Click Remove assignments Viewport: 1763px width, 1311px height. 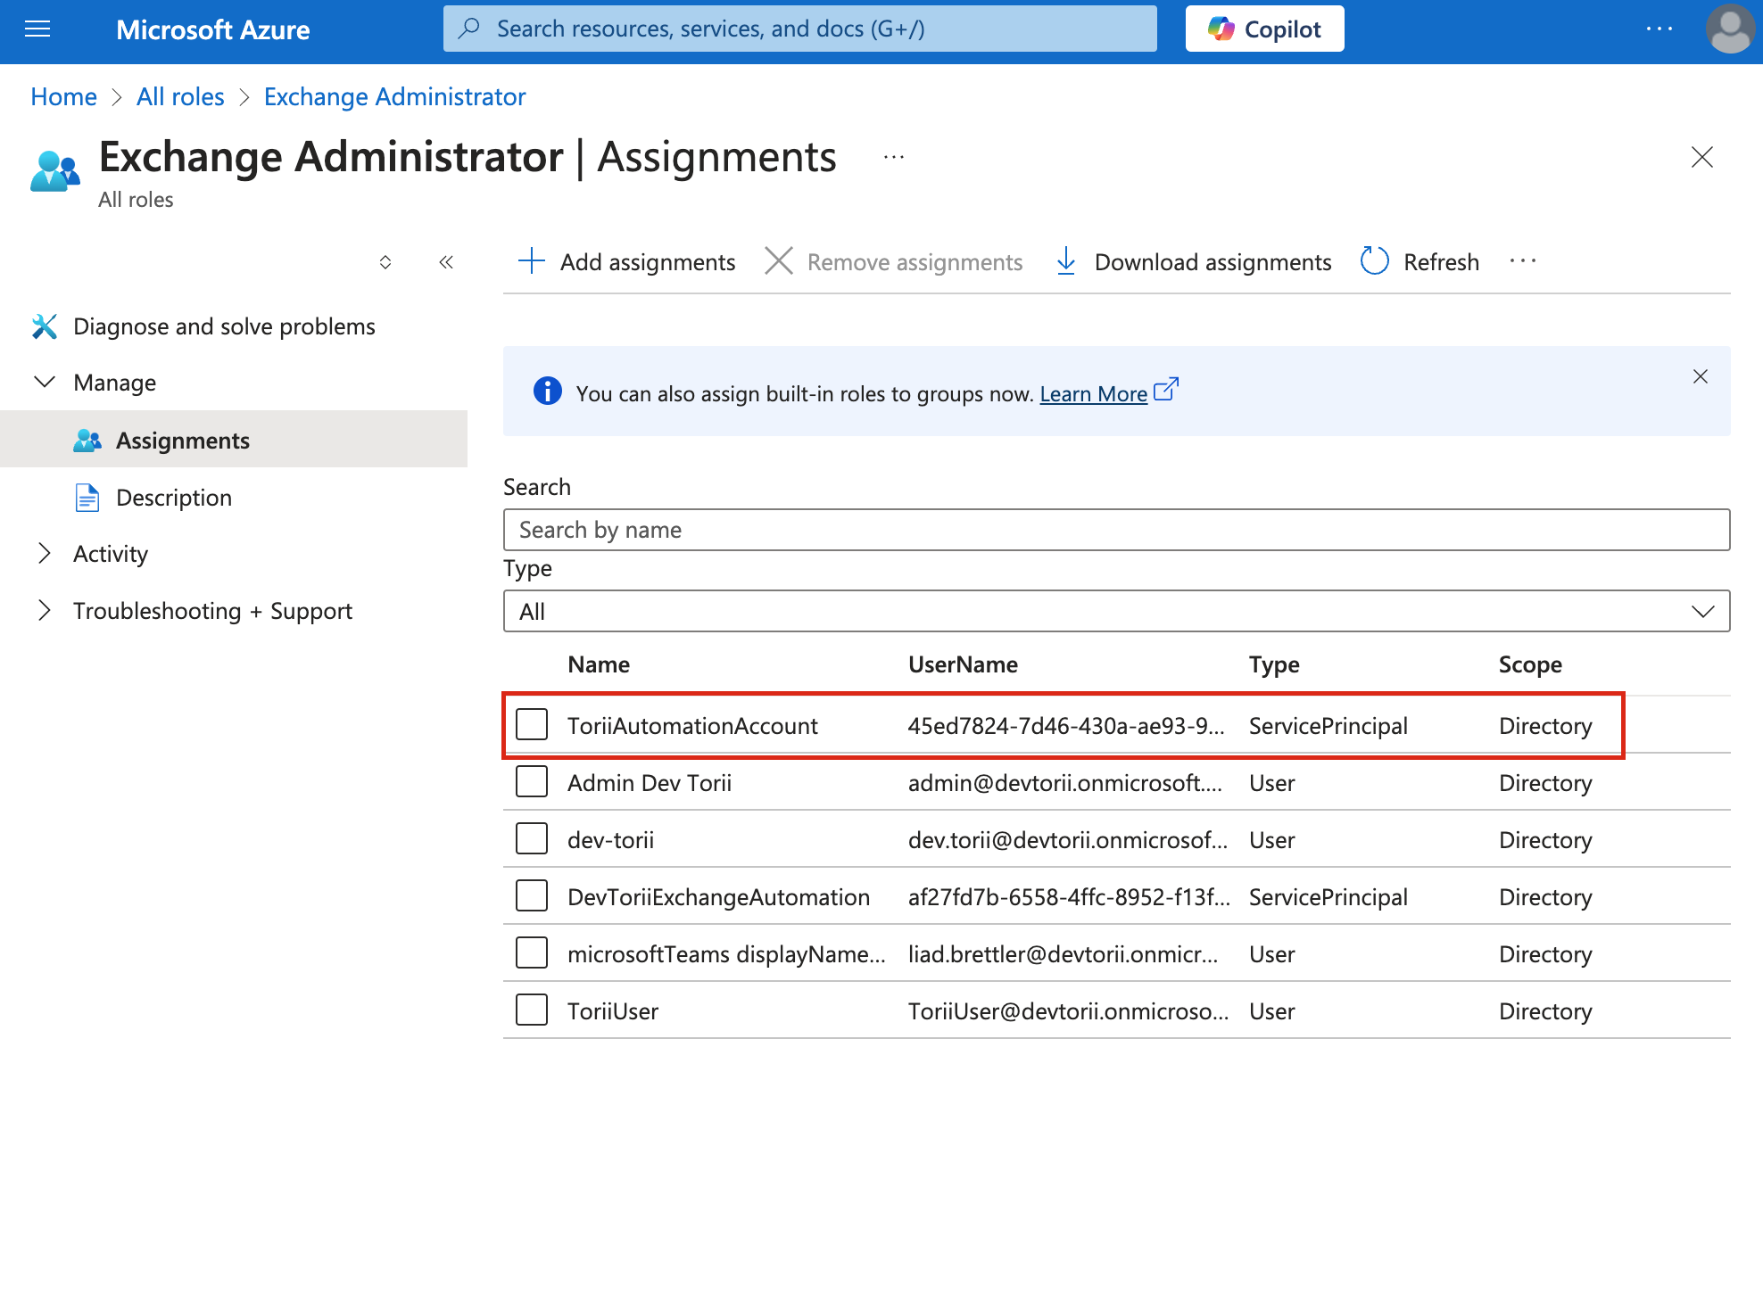(894, 262)
